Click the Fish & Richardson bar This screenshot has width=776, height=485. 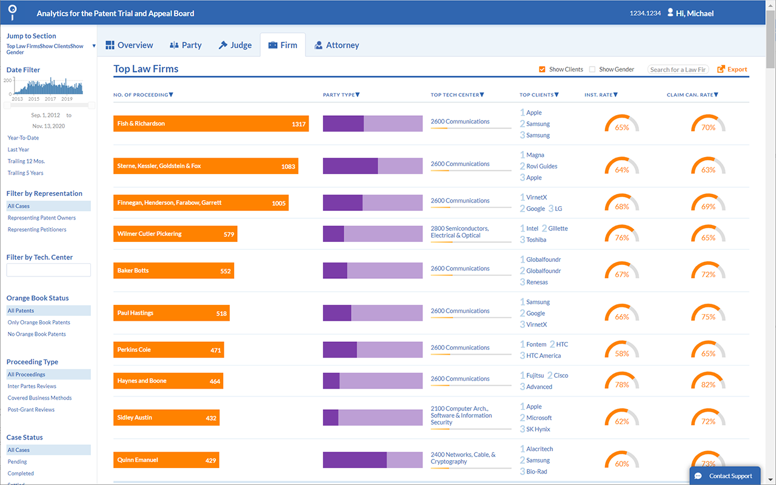[211, 124]
